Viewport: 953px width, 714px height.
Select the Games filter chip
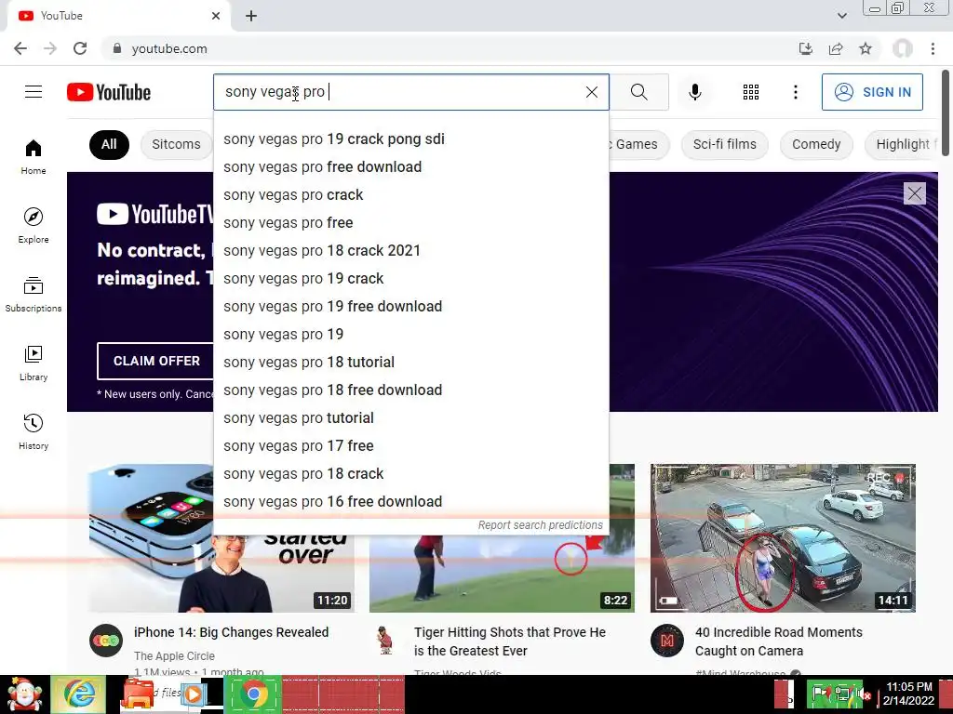pos(637,144)
